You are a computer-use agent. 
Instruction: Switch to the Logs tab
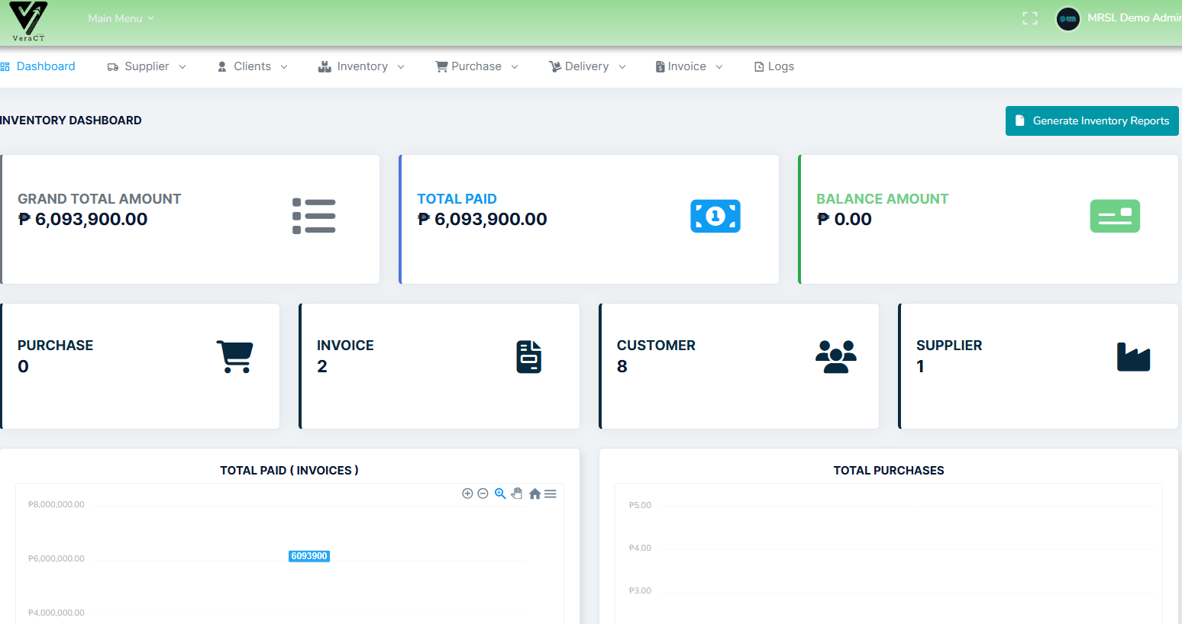[773, 66]
